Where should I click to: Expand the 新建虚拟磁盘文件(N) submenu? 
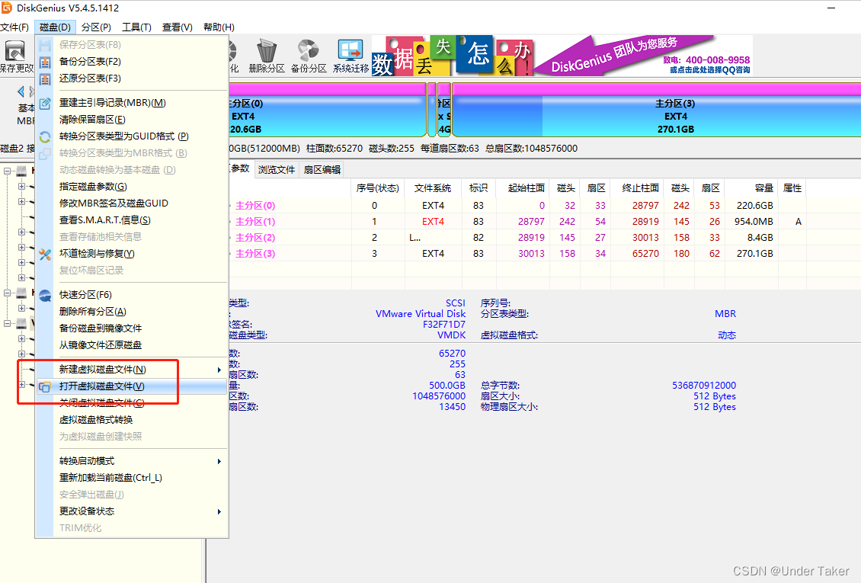[219, 370]
